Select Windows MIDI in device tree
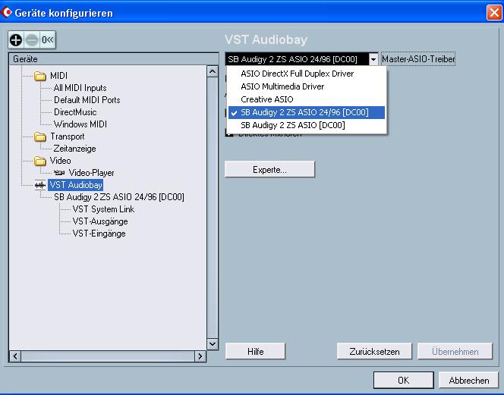This screenshot has width=504, height=395. (80, 124)
